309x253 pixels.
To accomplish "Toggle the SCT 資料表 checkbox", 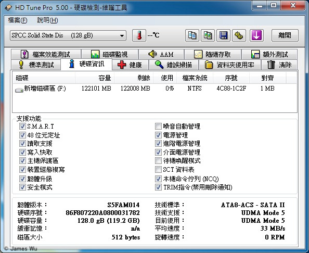I will pos(158,169).
